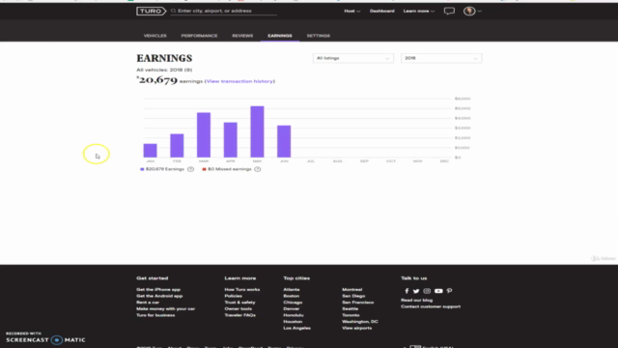
Task: Open How Turo works link
Action: [x=242, y=290]
